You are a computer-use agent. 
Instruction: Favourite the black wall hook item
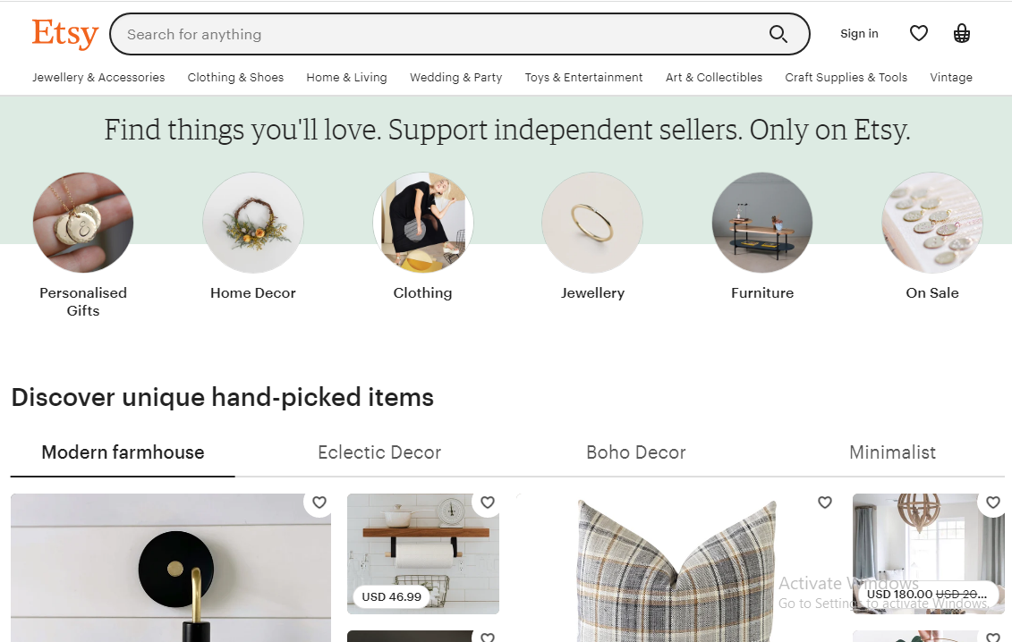(x=319, y=503)
